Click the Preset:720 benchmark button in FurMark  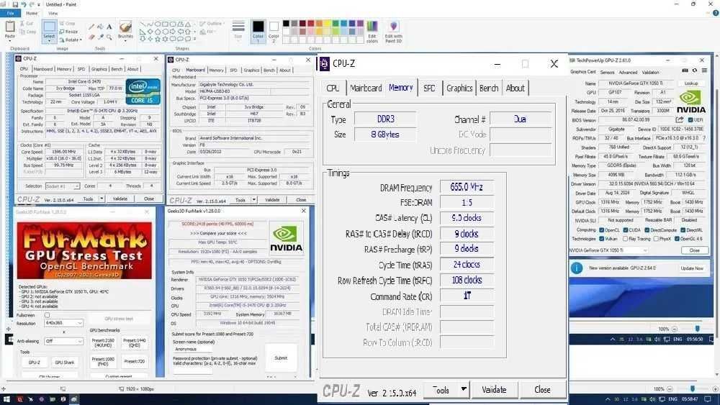pyautogui.click(x=134, y=361)
